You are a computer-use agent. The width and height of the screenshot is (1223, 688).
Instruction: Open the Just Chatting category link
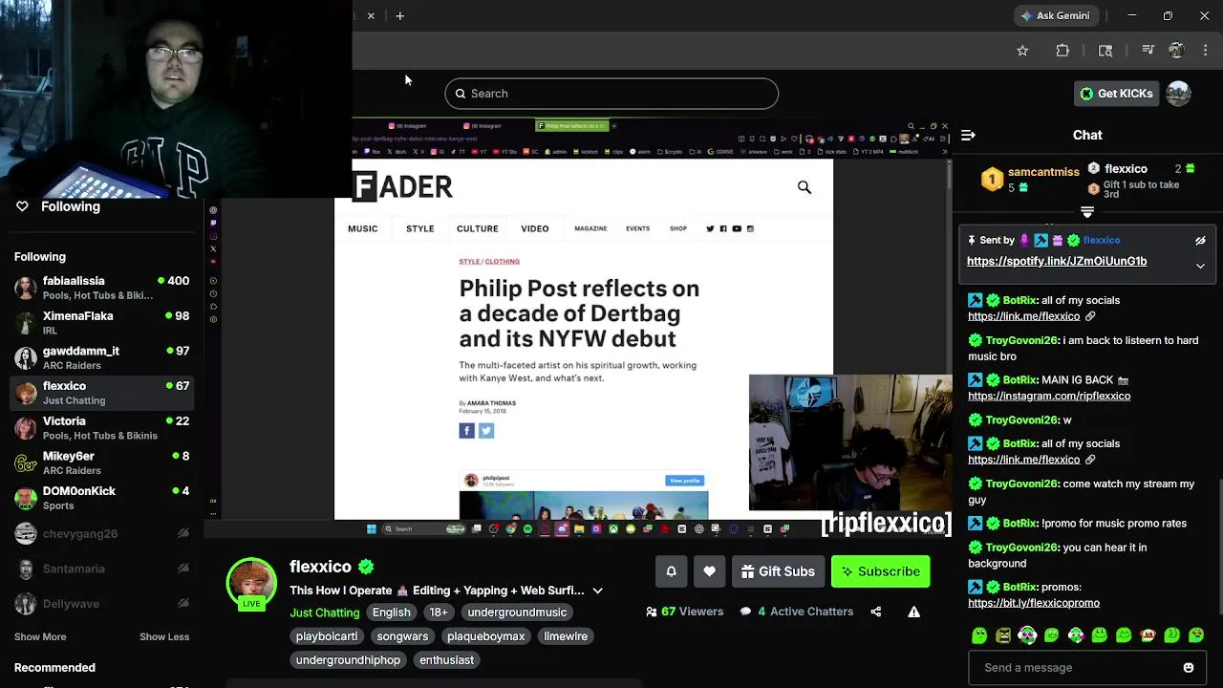point(325,613)
